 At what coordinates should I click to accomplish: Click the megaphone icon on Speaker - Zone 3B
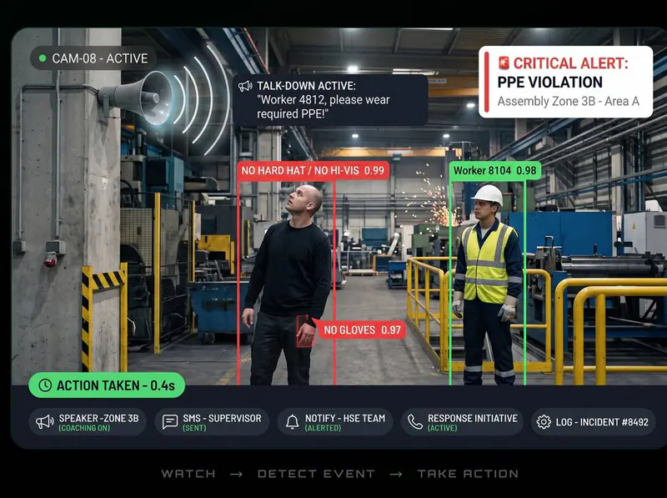[x=45, y=422]
